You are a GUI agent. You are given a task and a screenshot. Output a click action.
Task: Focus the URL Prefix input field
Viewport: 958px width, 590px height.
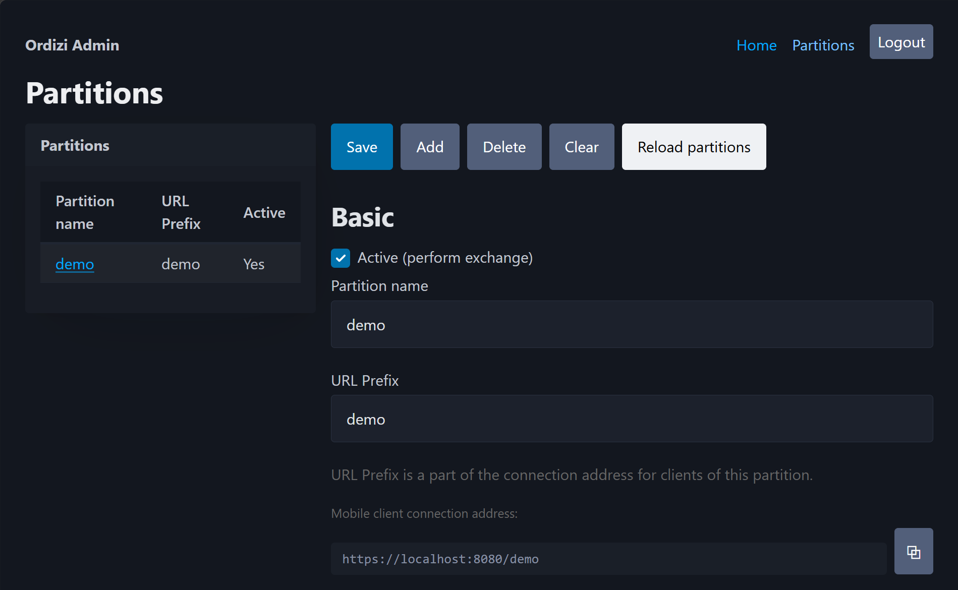tap(632, 419)
